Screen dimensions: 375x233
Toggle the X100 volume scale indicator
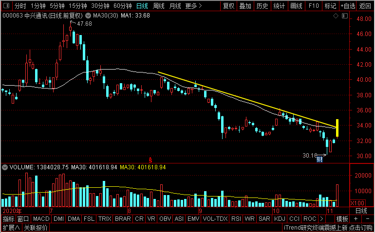(x=357, y=203)
